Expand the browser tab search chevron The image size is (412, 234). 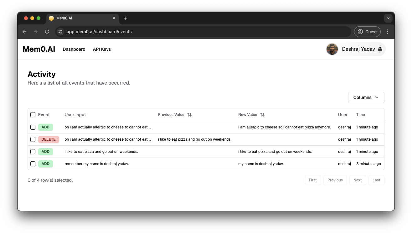coord(388,18)
